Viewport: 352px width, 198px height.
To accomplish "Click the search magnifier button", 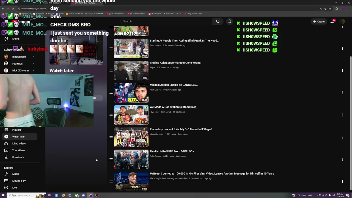I will coord(218,21).
